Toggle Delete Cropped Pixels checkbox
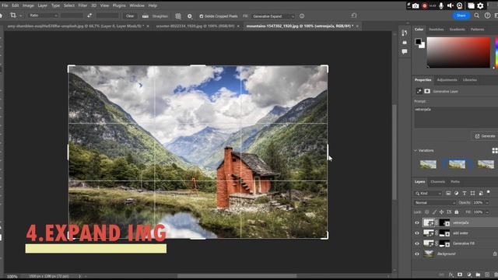Viewport: 498px width, 280px height. (202, 16)
